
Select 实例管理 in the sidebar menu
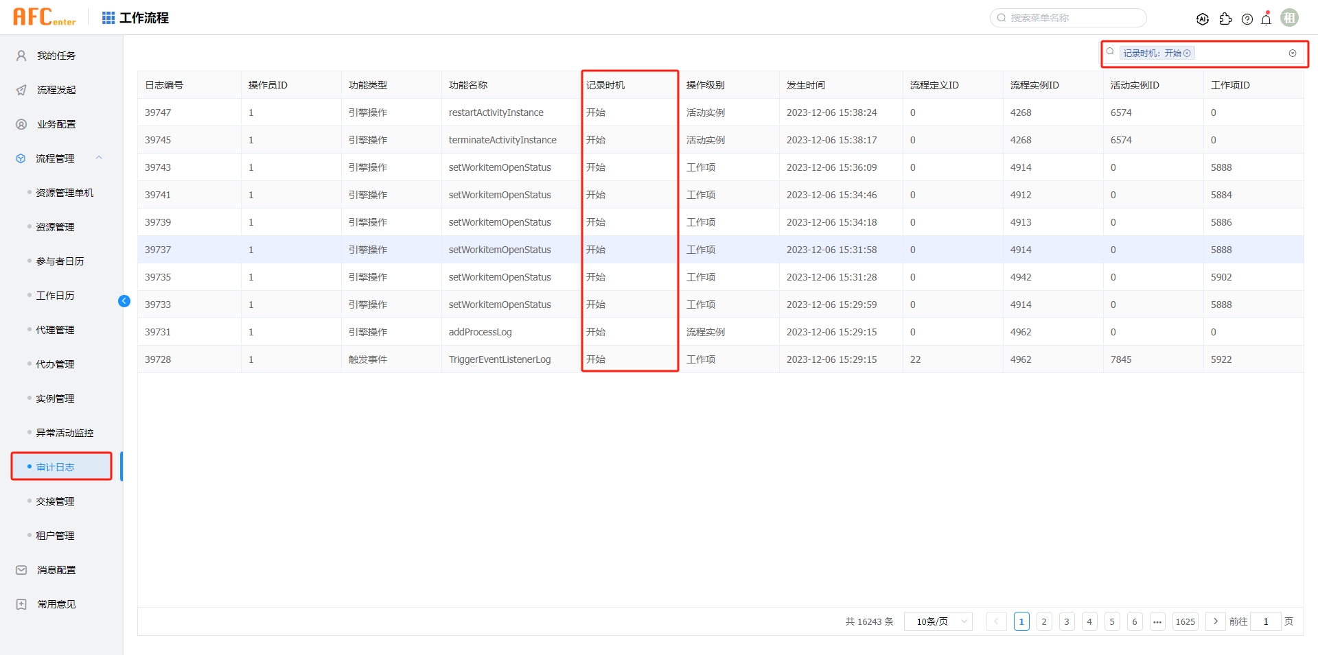(56, 398)
